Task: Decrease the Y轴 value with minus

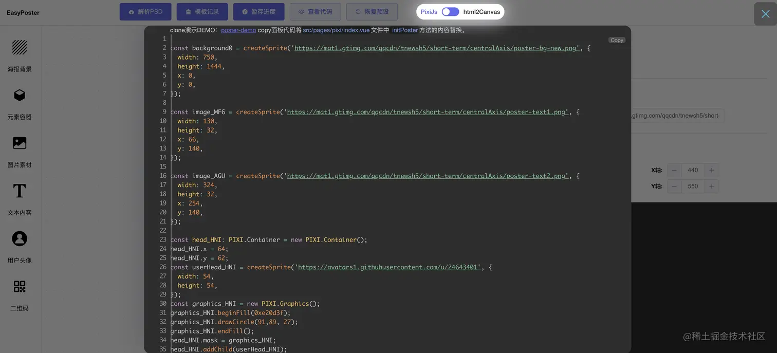Action: tap(674, 187)
